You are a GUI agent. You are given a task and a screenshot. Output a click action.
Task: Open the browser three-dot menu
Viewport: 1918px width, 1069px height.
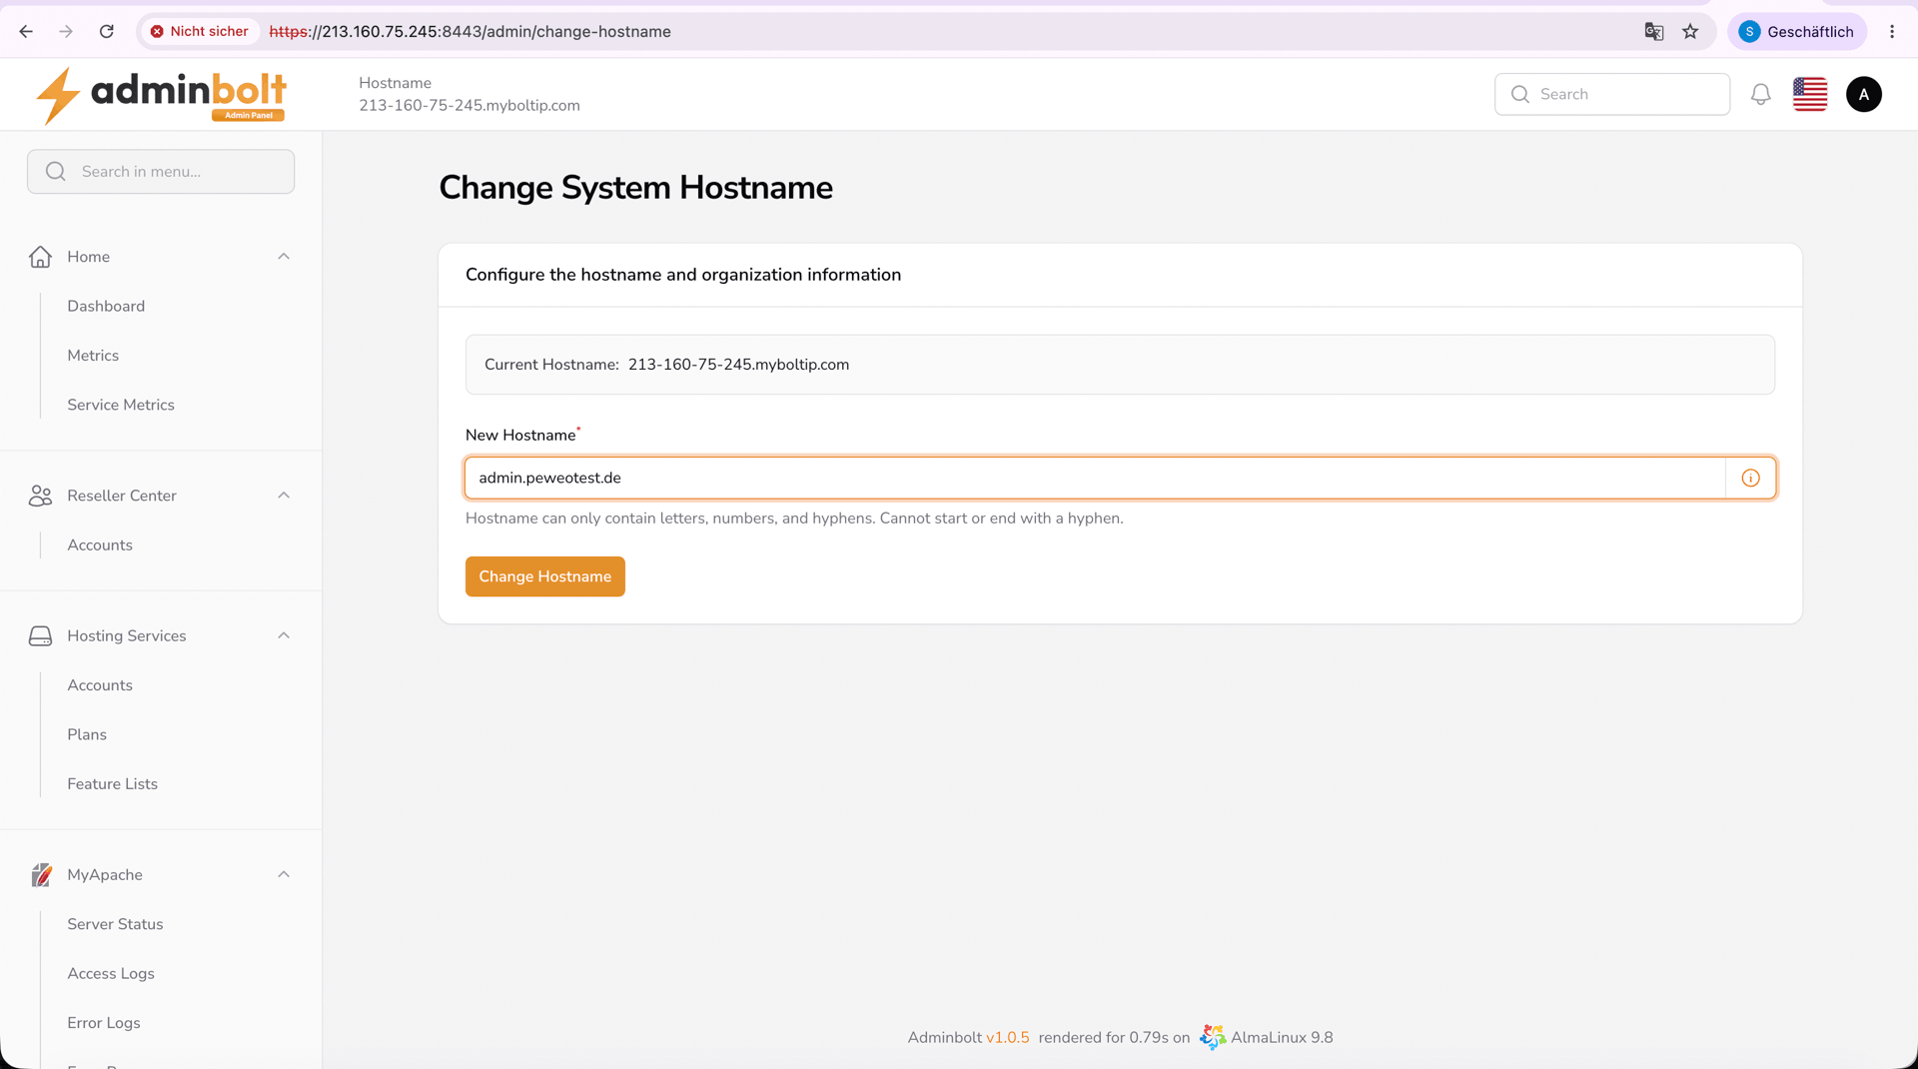(1892, 32)
